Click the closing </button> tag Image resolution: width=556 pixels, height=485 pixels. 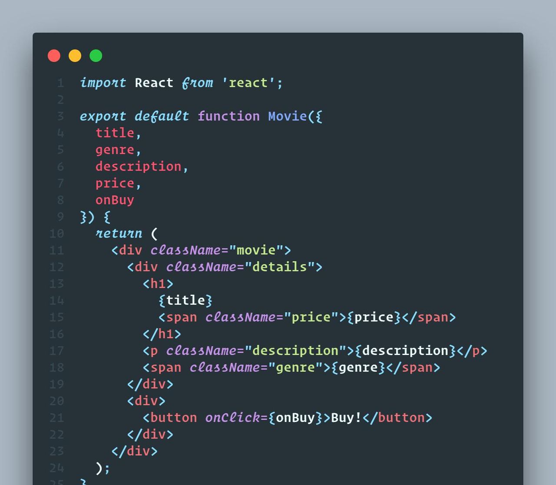click(397, 418)
